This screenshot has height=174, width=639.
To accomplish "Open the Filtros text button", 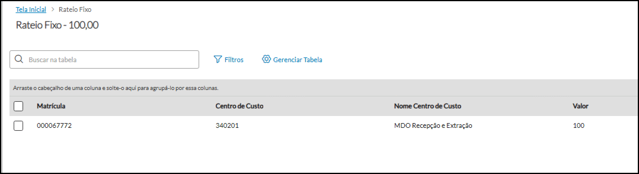I will click(234, 60).
